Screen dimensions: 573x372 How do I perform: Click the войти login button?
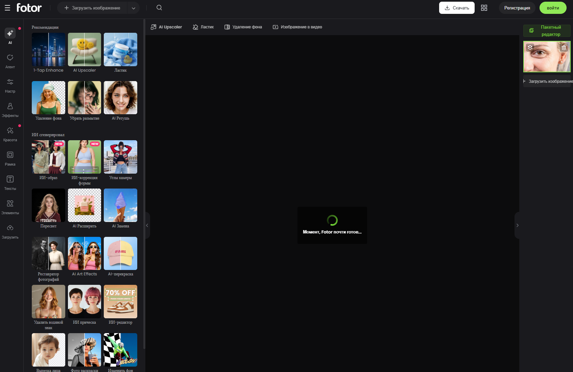coord(553,8)
